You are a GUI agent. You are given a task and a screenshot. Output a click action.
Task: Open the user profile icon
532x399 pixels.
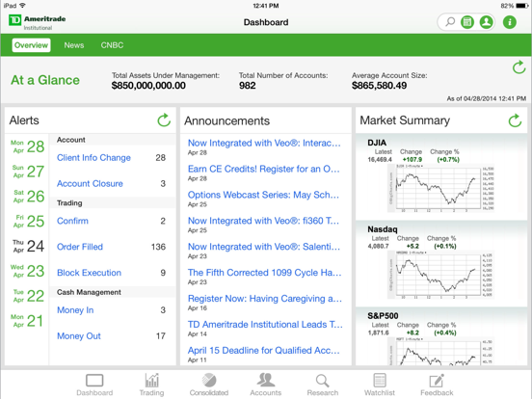point(486,22)
